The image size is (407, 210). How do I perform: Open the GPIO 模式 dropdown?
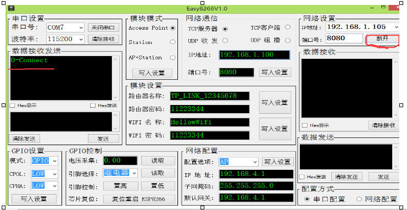pos(54,161)
